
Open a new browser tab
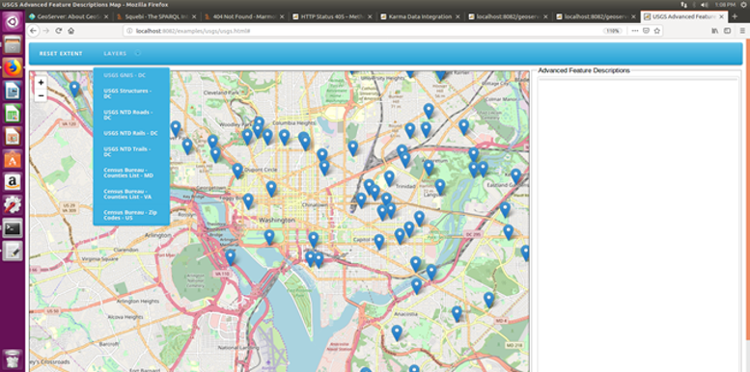pos(735,16)
